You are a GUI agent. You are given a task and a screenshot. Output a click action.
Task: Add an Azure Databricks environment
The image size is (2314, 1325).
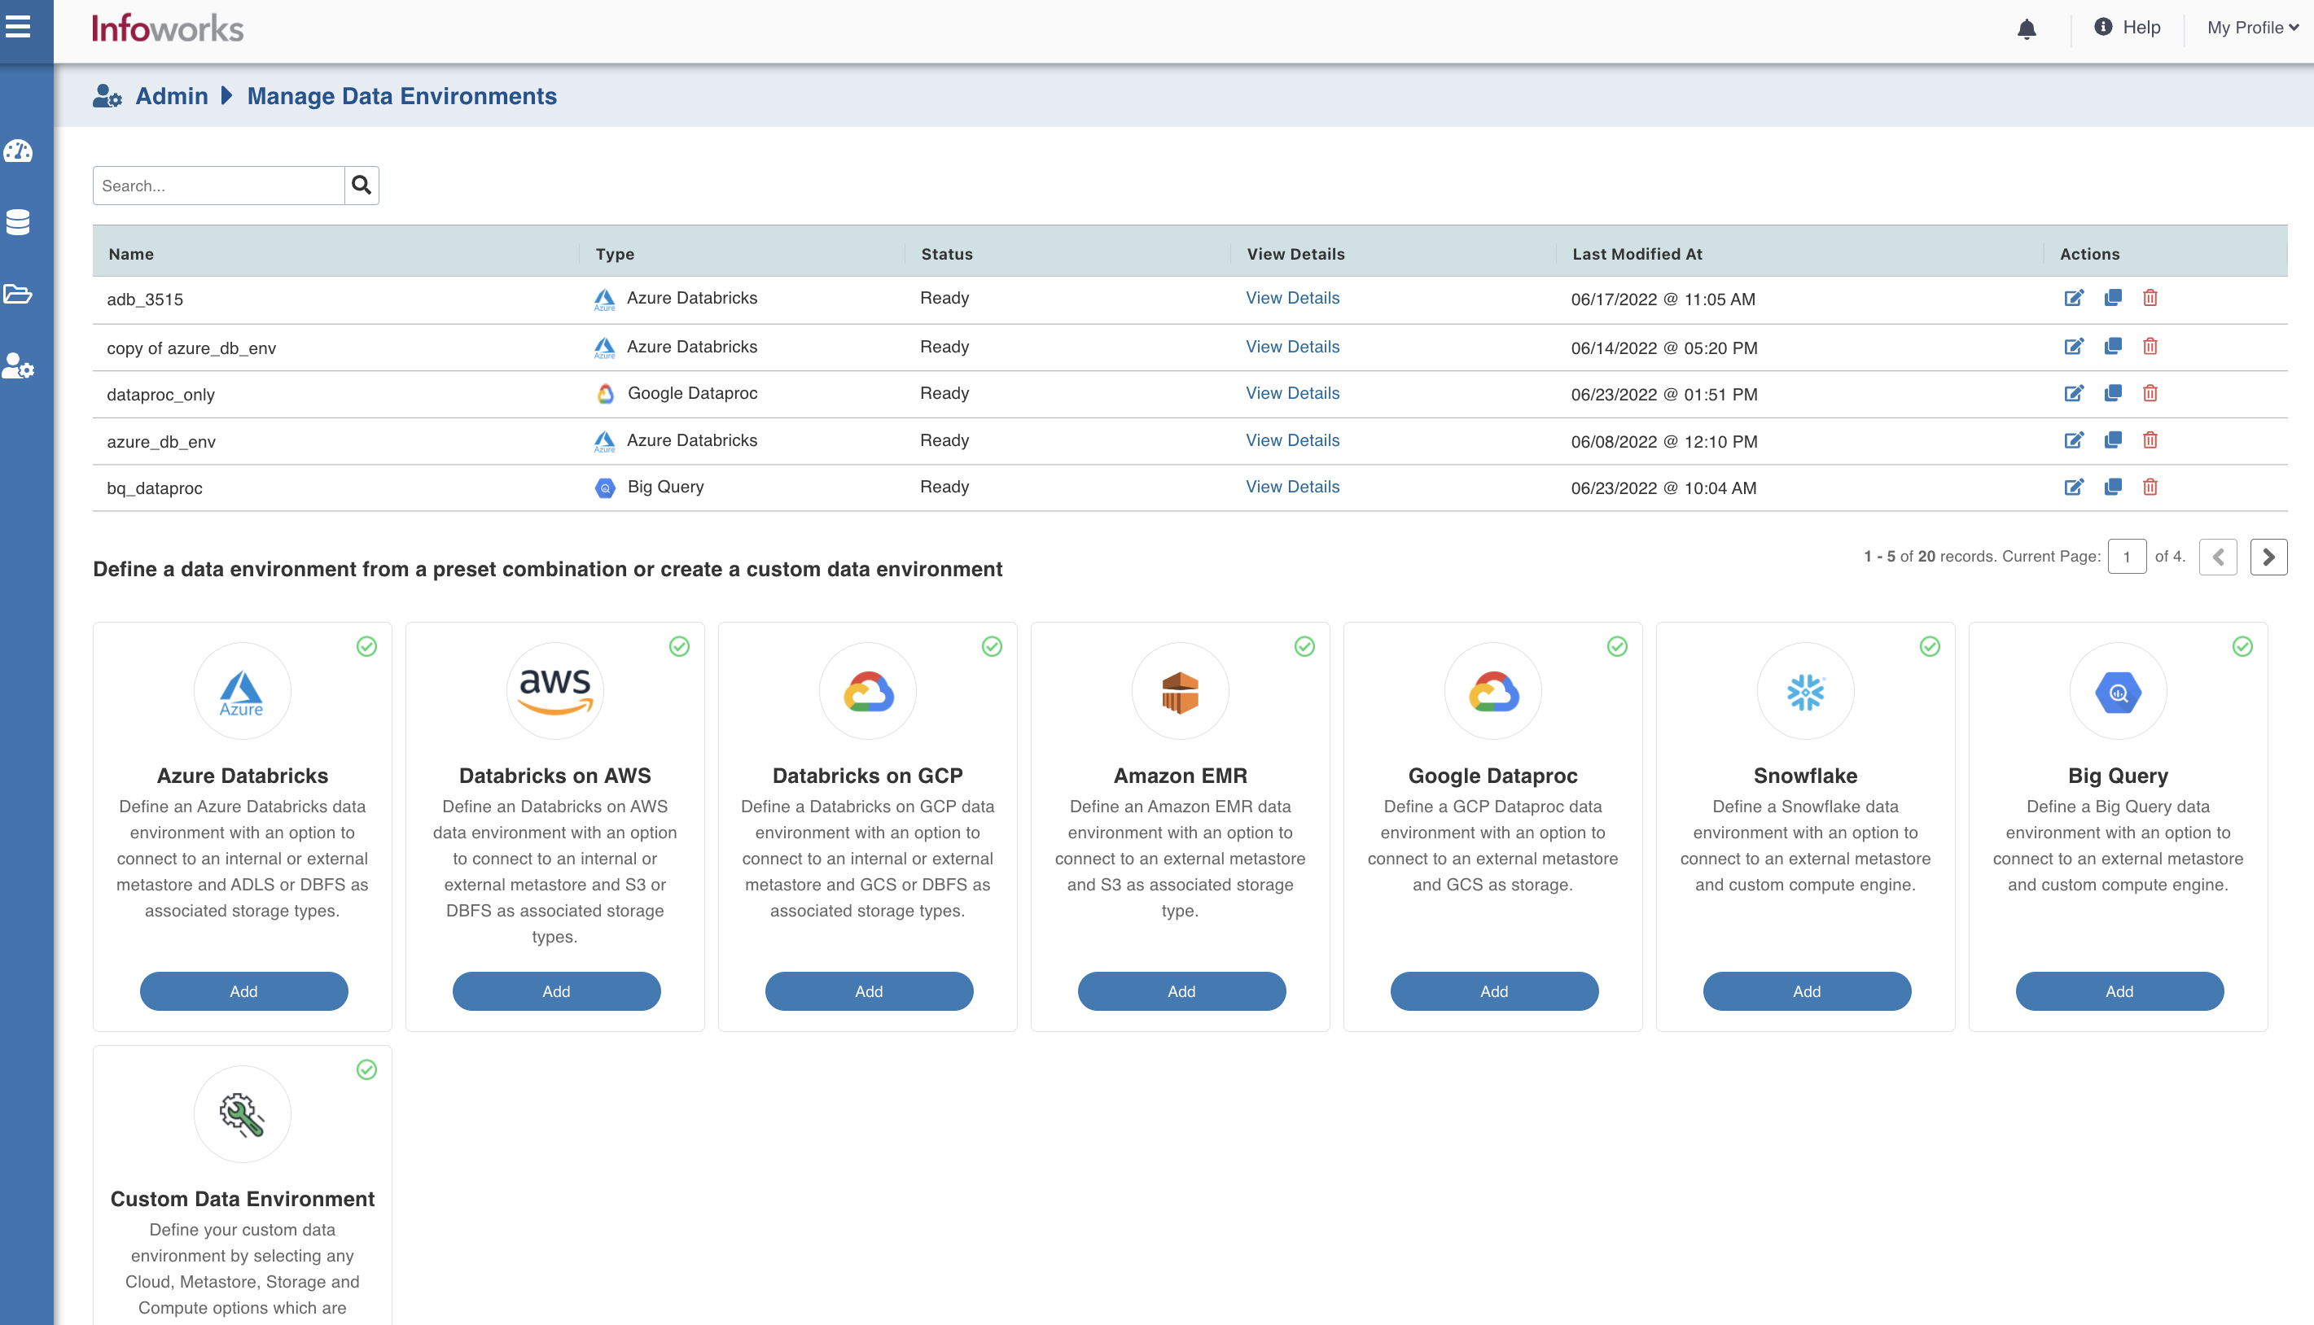click(x=243, y=991)
